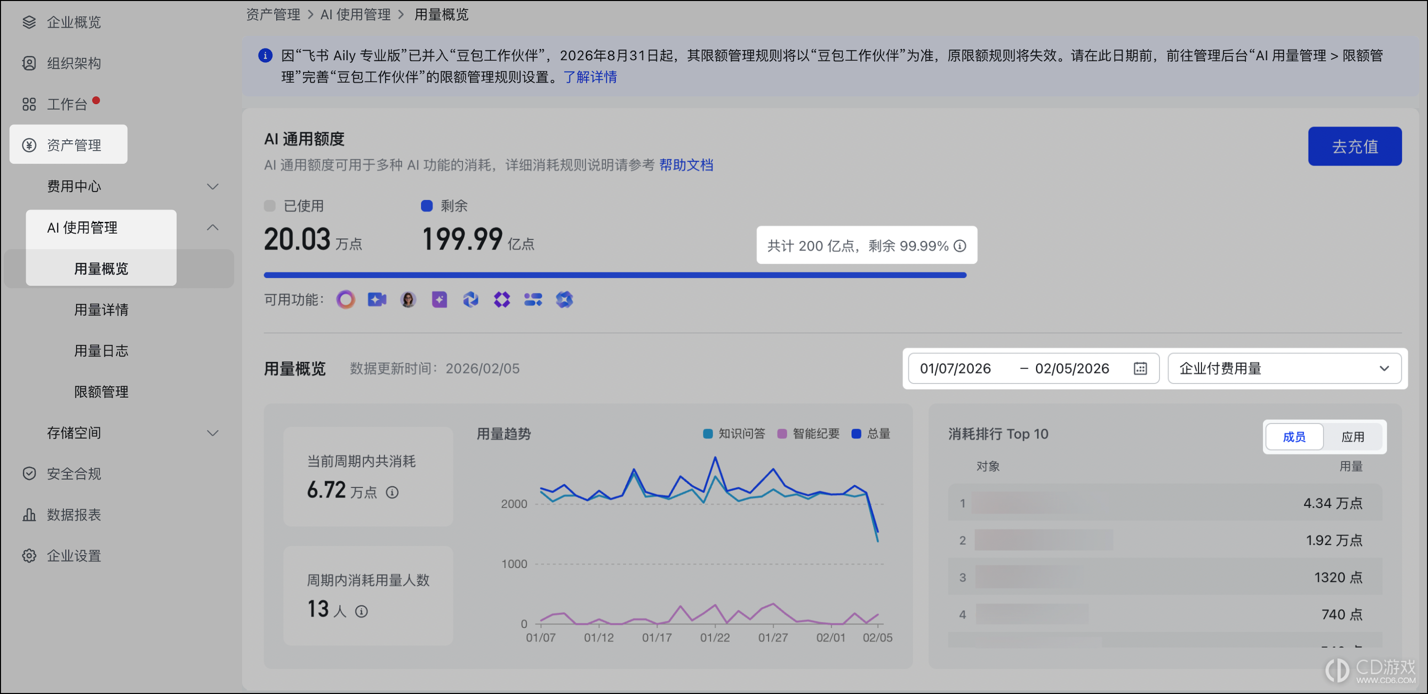Click info icon beside 剩余 99.99%

tap(960, 246)
